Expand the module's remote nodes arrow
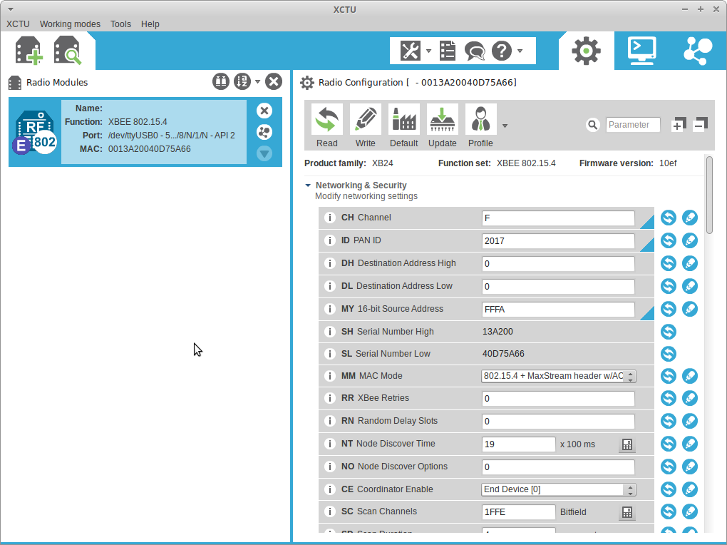727x545 pixels. coord(264,153)
